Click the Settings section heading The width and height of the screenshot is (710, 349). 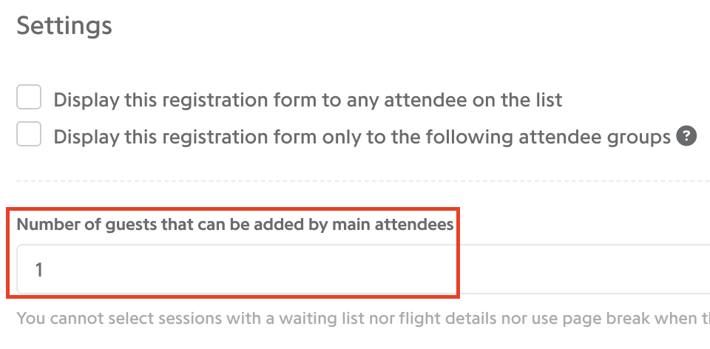64,27
